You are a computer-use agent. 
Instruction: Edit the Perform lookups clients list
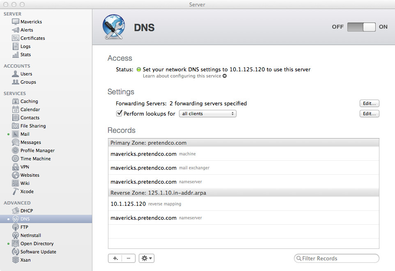tap(369, 114)
